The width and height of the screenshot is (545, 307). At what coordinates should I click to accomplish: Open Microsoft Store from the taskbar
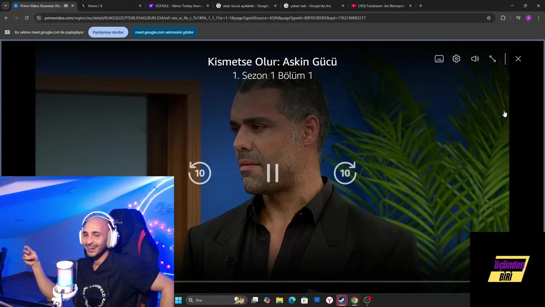point(304,300)
